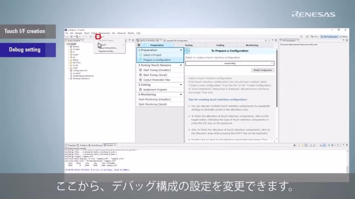Click the Console vertical scrollbar
This screenshot has height=199, width=355.
(348, 169)
